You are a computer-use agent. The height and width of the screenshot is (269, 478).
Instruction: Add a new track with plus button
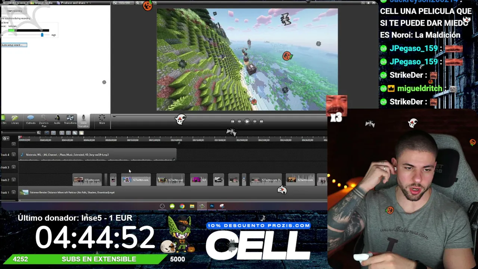click(13, 143)
